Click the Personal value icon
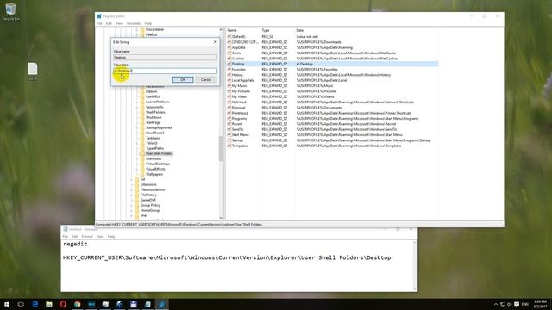552x310 pixels. pyautogui.click(x=229, y=108)
